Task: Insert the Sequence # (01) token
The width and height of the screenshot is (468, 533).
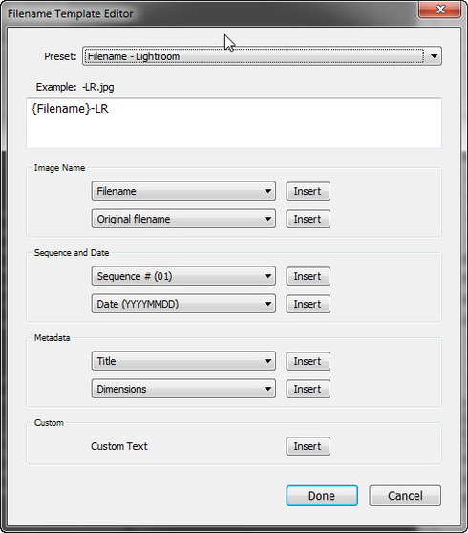Action: (x=308, y=276)
